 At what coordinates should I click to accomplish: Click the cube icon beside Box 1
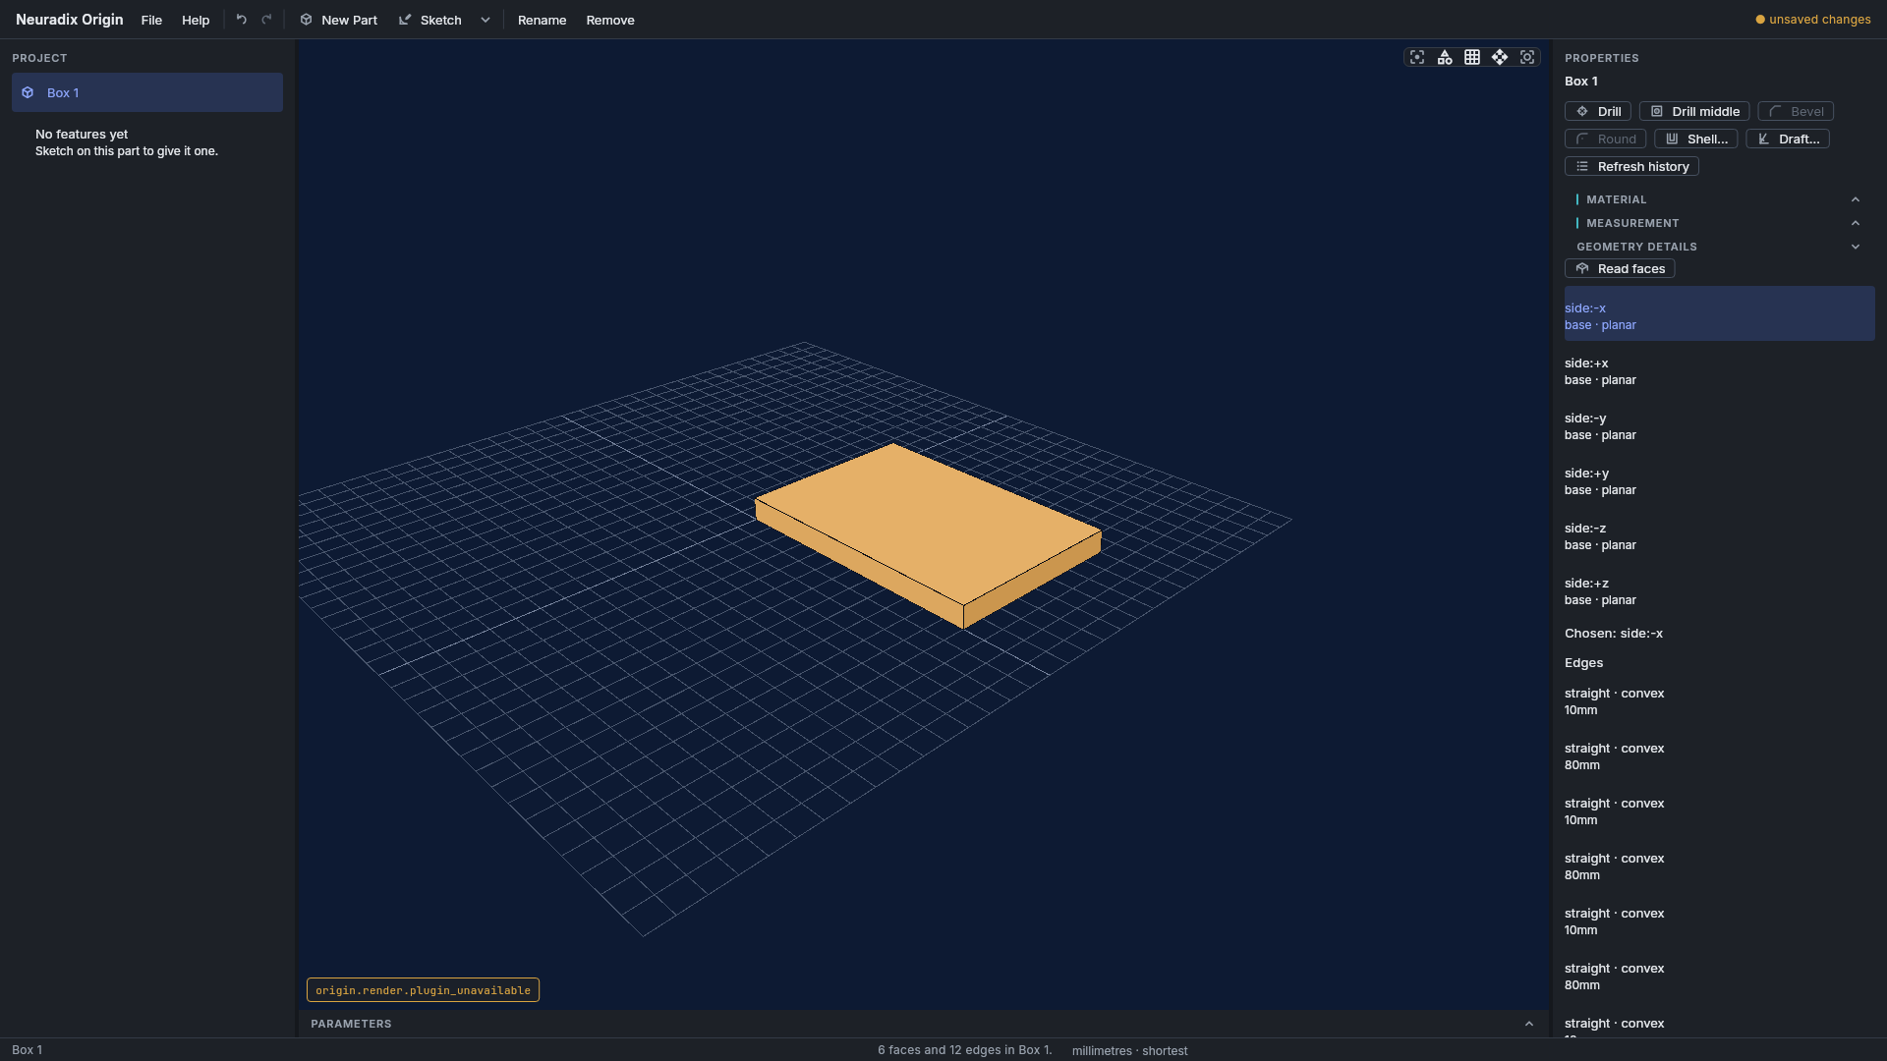click(29, 92)
